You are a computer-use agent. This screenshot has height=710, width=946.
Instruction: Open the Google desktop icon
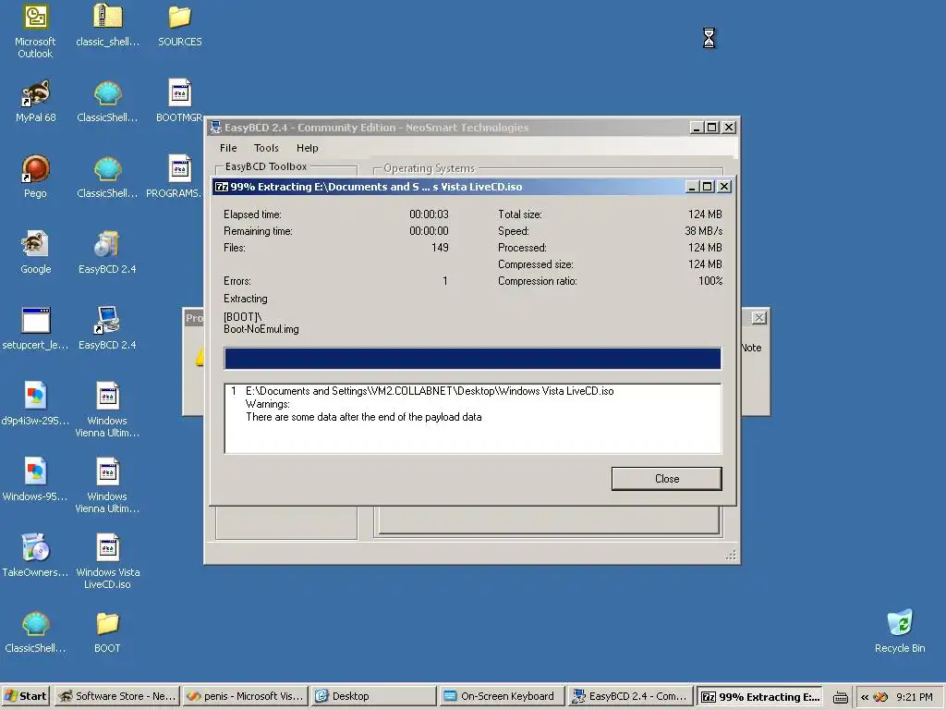coord(36,253)
